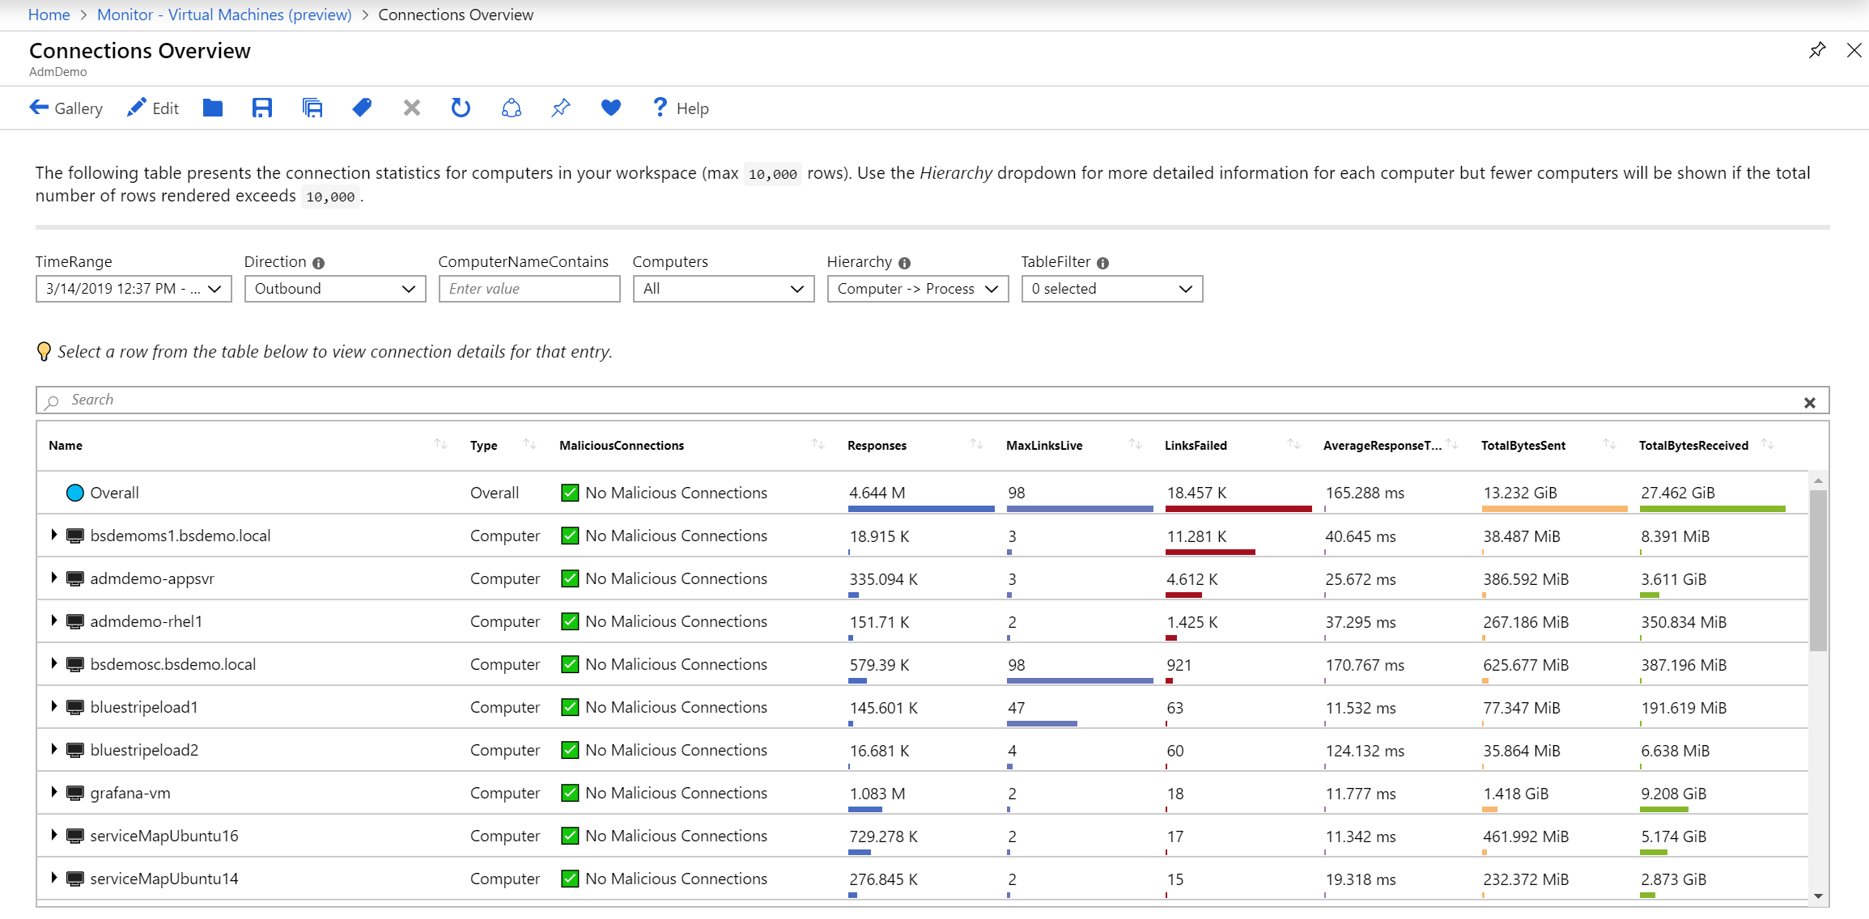Open the Direction dropdown set to Outbound
This screenshot has height=919, width=1869.
[x=335, y=289]
